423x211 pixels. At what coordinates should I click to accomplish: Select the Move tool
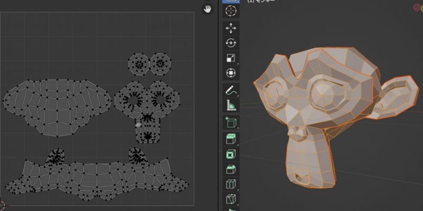click(231, 28)
